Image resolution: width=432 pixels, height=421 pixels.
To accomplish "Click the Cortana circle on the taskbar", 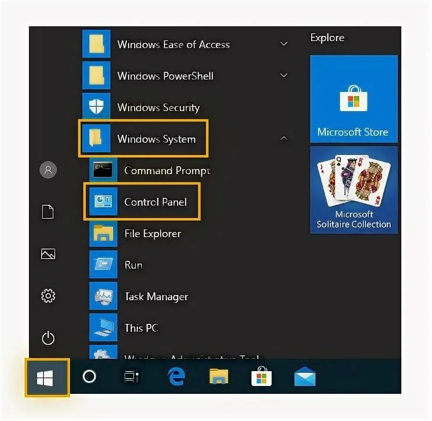I will click(x=89, y=376).
